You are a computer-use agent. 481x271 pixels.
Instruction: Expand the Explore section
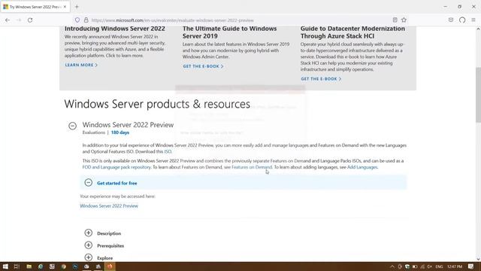(89, 257)
